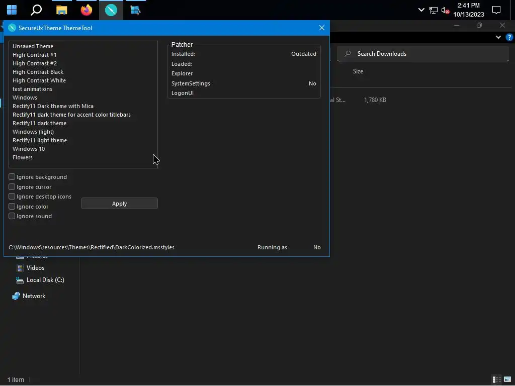
Task: Choose High Contrast Black theme
Action: [x=38, y=72]
